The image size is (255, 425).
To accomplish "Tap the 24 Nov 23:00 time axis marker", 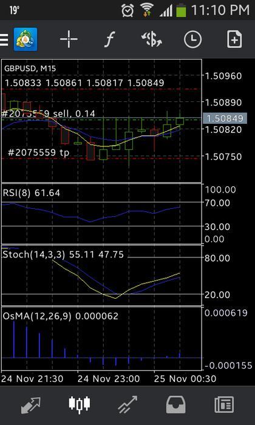I will [x=109, y=379].
